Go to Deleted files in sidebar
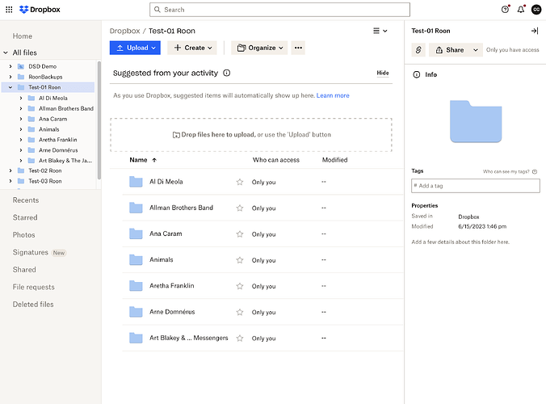The width and height of the screenshot is (546, 404). click(33, 305)
